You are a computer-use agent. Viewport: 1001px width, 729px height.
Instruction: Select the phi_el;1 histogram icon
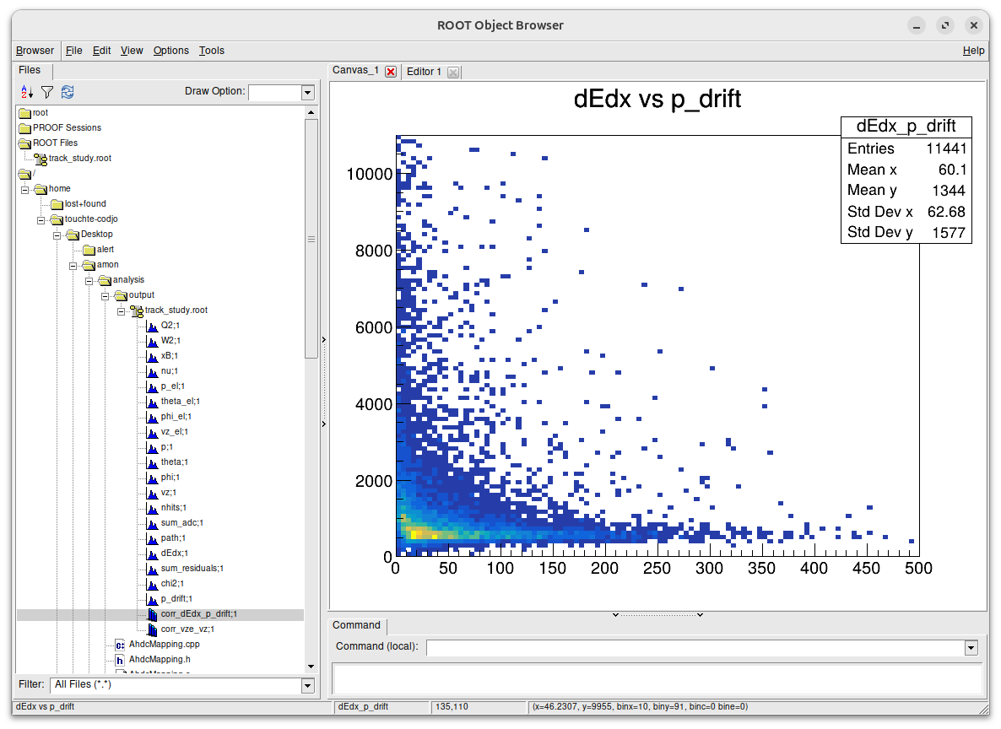tap(153, 417)
